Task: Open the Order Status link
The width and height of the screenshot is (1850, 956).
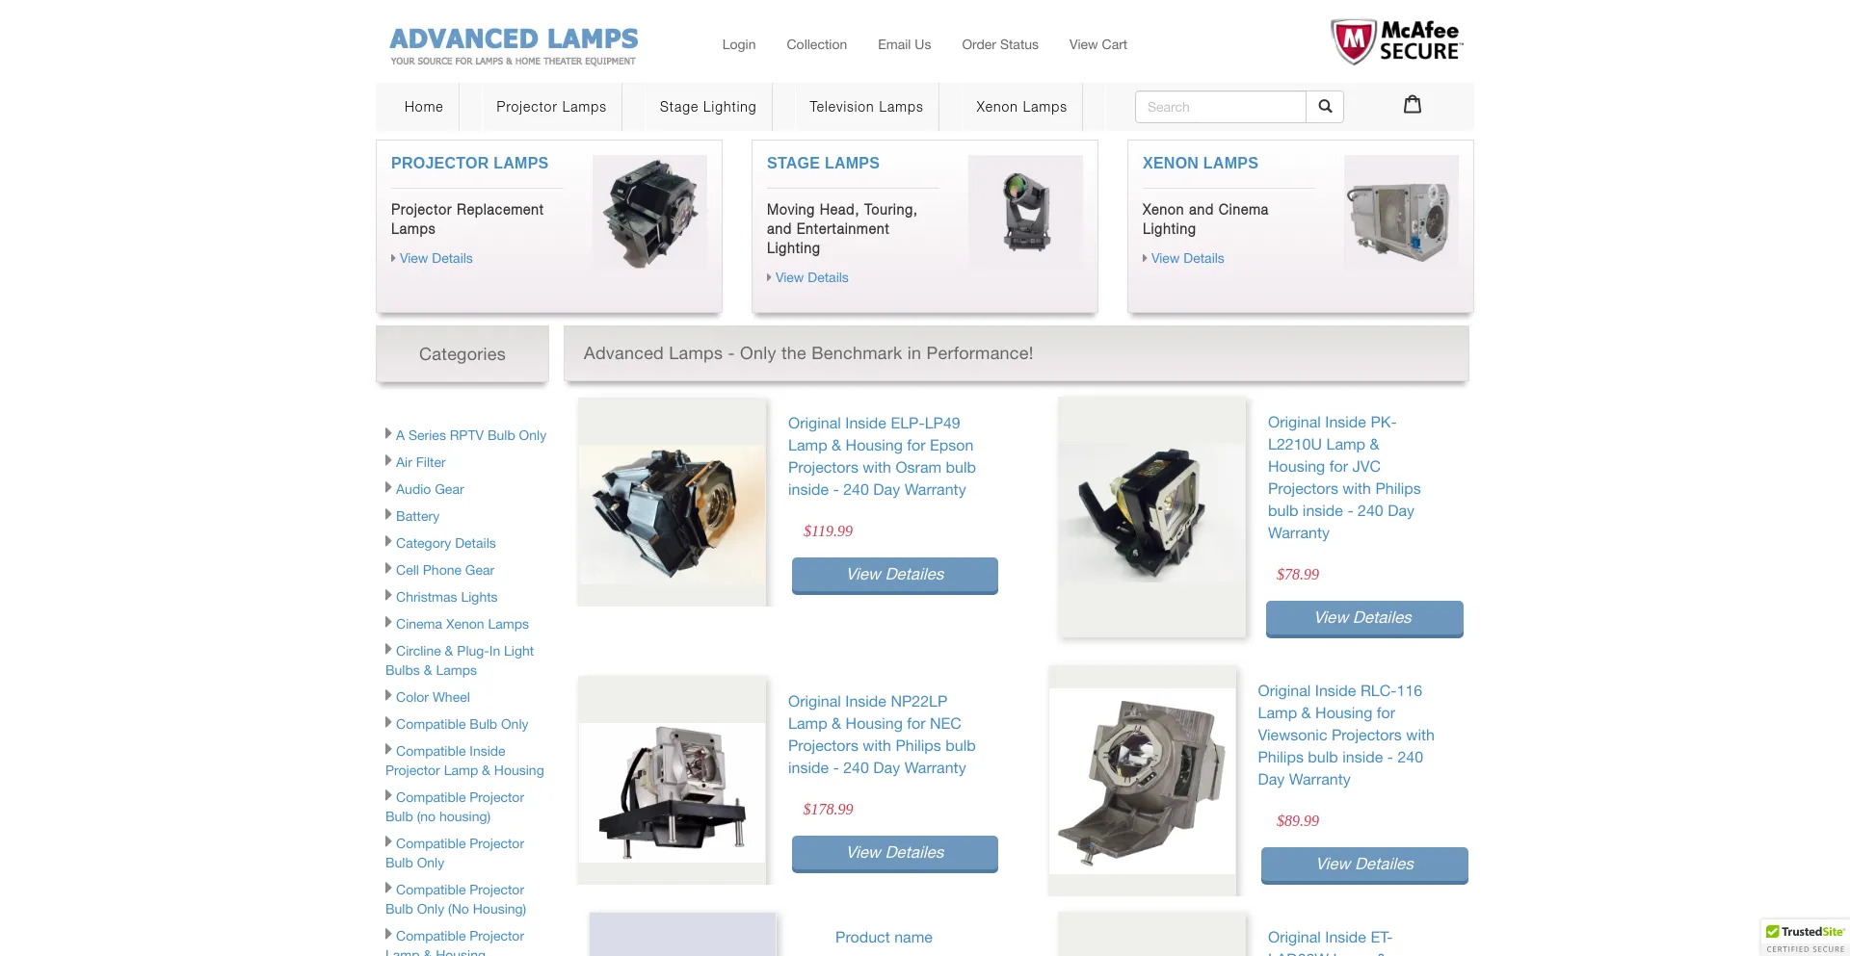Action: pos(999,44)
